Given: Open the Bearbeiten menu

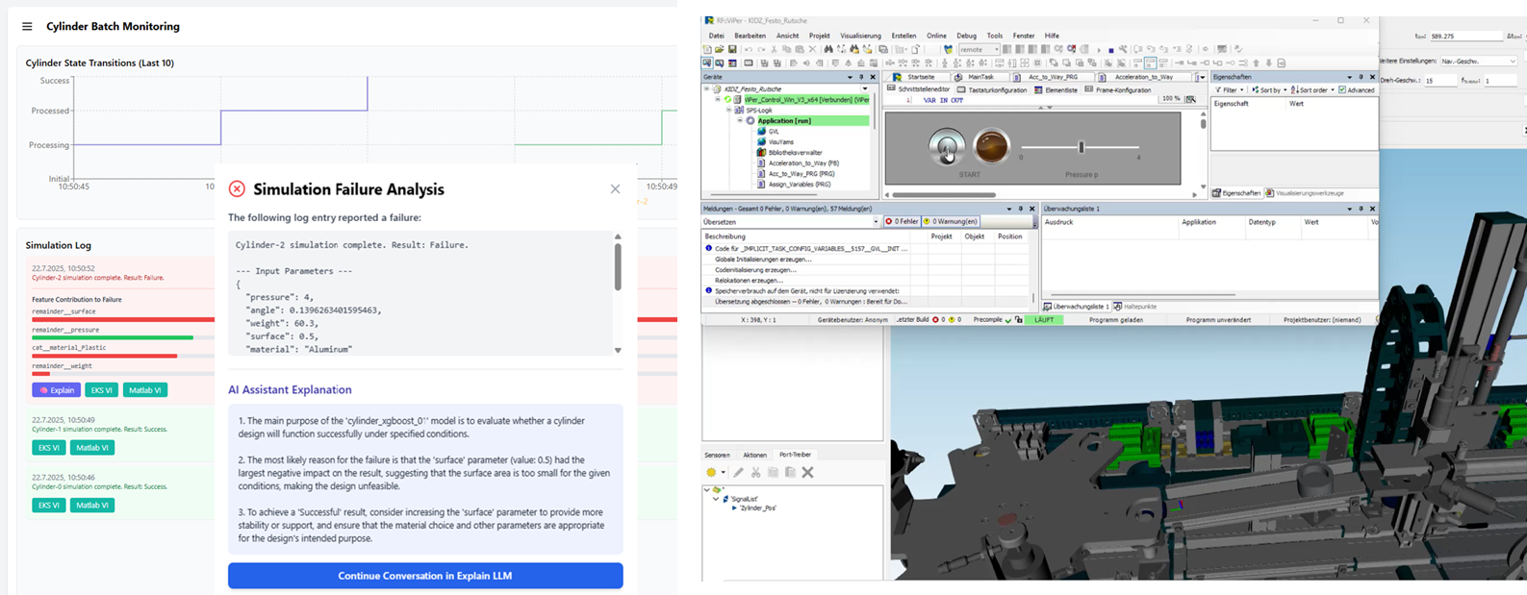Looking at the screenshot, I should pyautogui.click(x=751, y=36).
